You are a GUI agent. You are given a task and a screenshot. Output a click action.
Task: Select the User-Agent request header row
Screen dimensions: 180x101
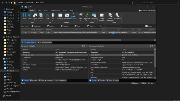pyautogui.click(x=54, y=67)
